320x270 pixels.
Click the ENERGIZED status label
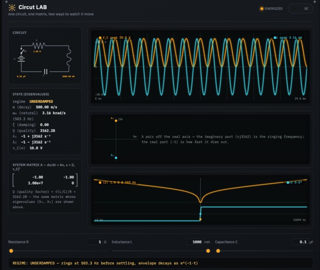274,8
